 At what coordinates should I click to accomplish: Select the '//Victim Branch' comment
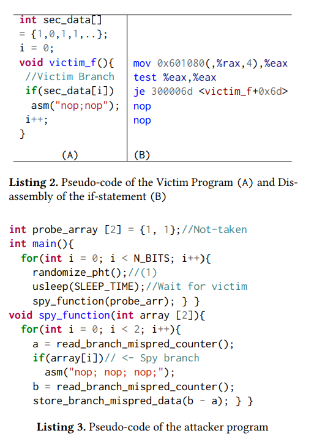[x=70, y=76]
